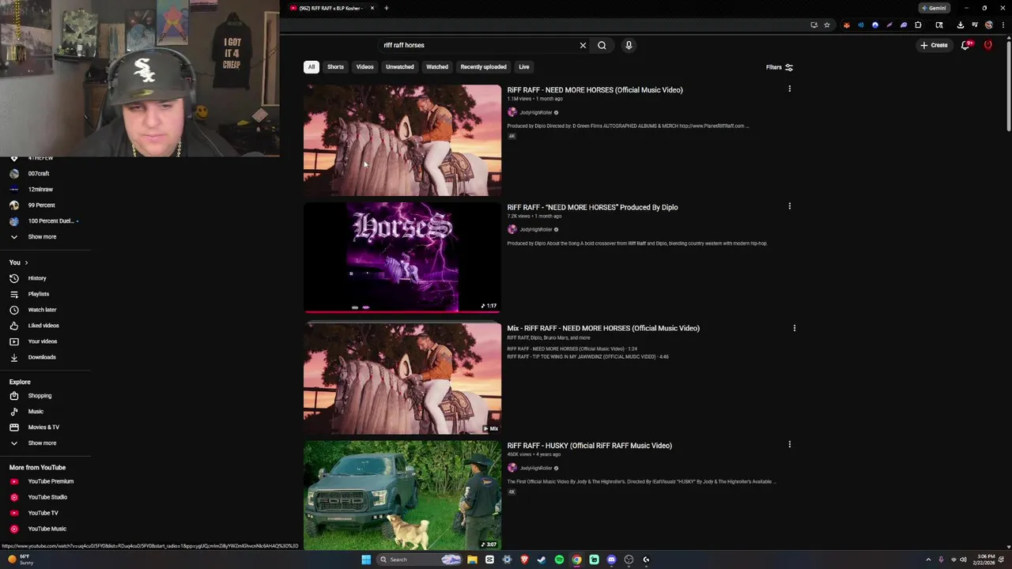Screen dimensions: 1012x569
Task: Open more options for NEED MORE HORSES Official Music Video
Action: click(789, 89)
